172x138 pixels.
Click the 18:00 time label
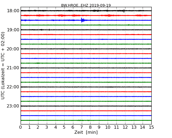(13, 11)
